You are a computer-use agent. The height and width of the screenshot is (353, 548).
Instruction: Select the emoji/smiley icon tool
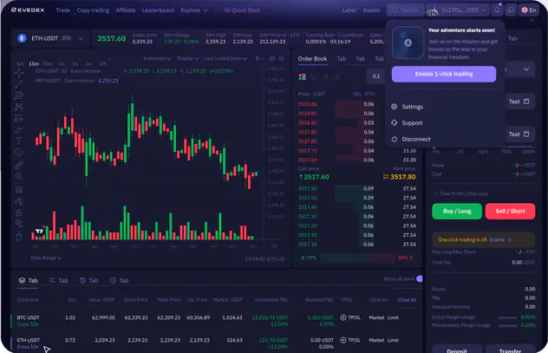tap(19, 152)
